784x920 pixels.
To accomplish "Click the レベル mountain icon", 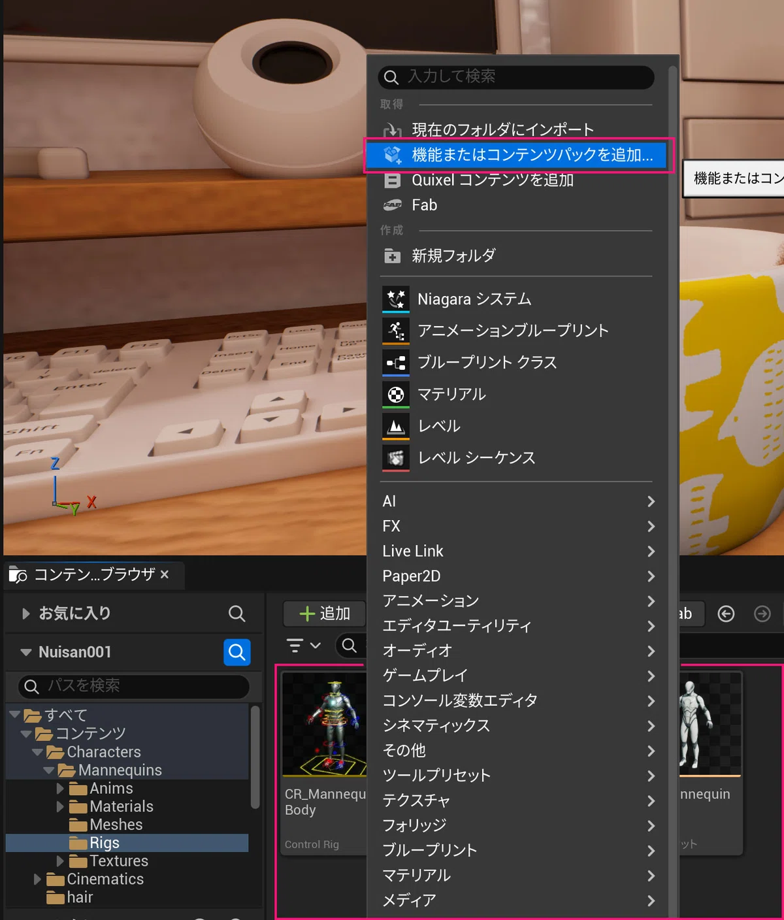I will pyautogui.click(x=396, y=427).
